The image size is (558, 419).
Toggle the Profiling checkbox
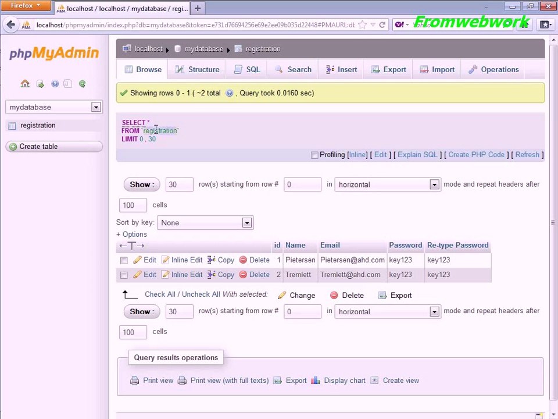point(314,155)
